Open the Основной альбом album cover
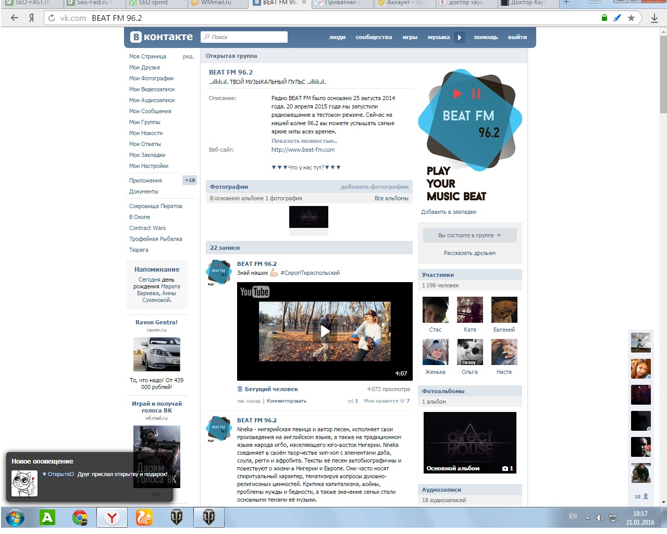Image resolution: width=667 pixels, height=534 pixels. (x=470, y=443)
